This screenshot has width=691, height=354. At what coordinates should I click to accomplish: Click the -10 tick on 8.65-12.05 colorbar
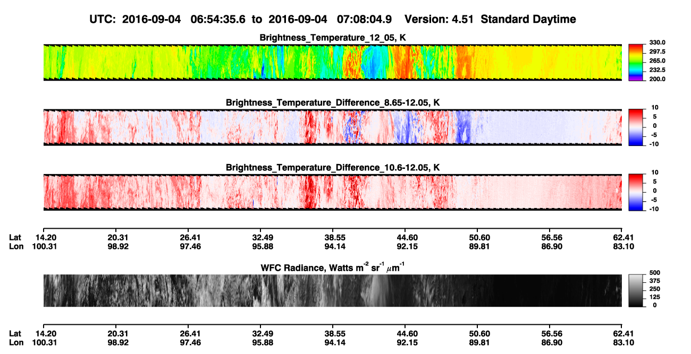[653, 143]
